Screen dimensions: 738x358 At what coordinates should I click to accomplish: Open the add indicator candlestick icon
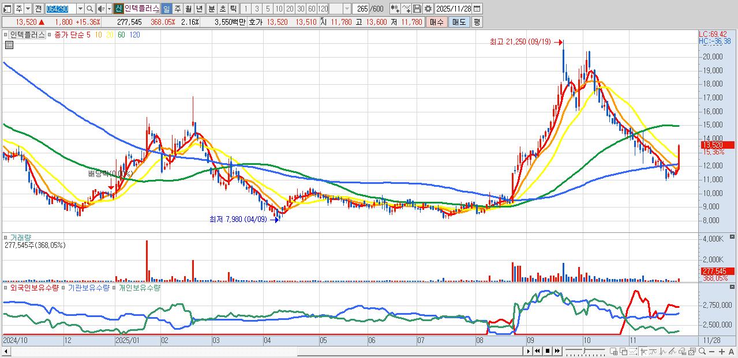coord(395,9)
